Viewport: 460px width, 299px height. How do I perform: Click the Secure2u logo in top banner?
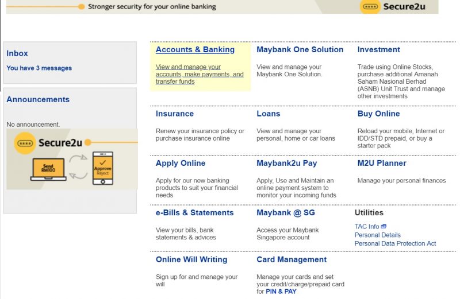pyautogui.click(x=393, y=6)
